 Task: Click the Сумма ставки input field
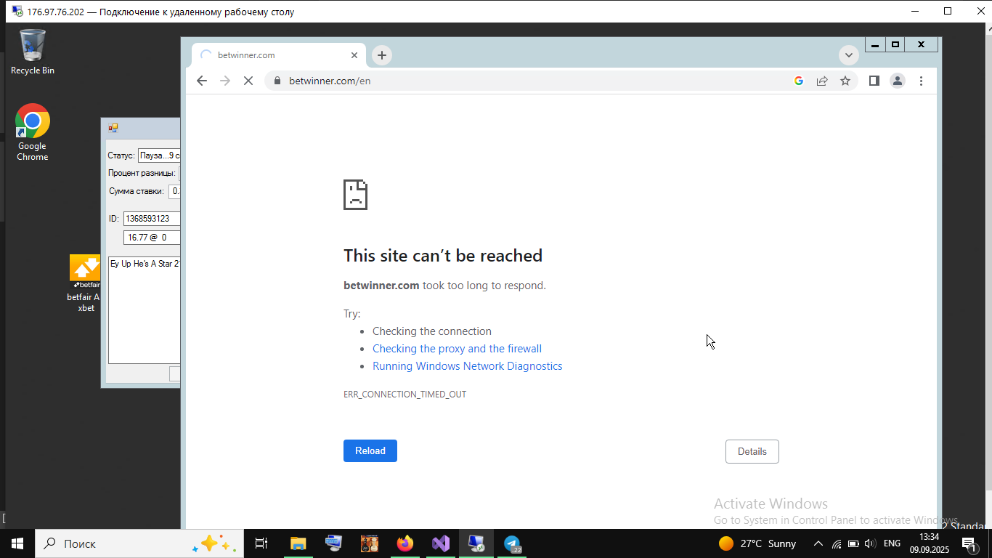(x=174, y=191)
